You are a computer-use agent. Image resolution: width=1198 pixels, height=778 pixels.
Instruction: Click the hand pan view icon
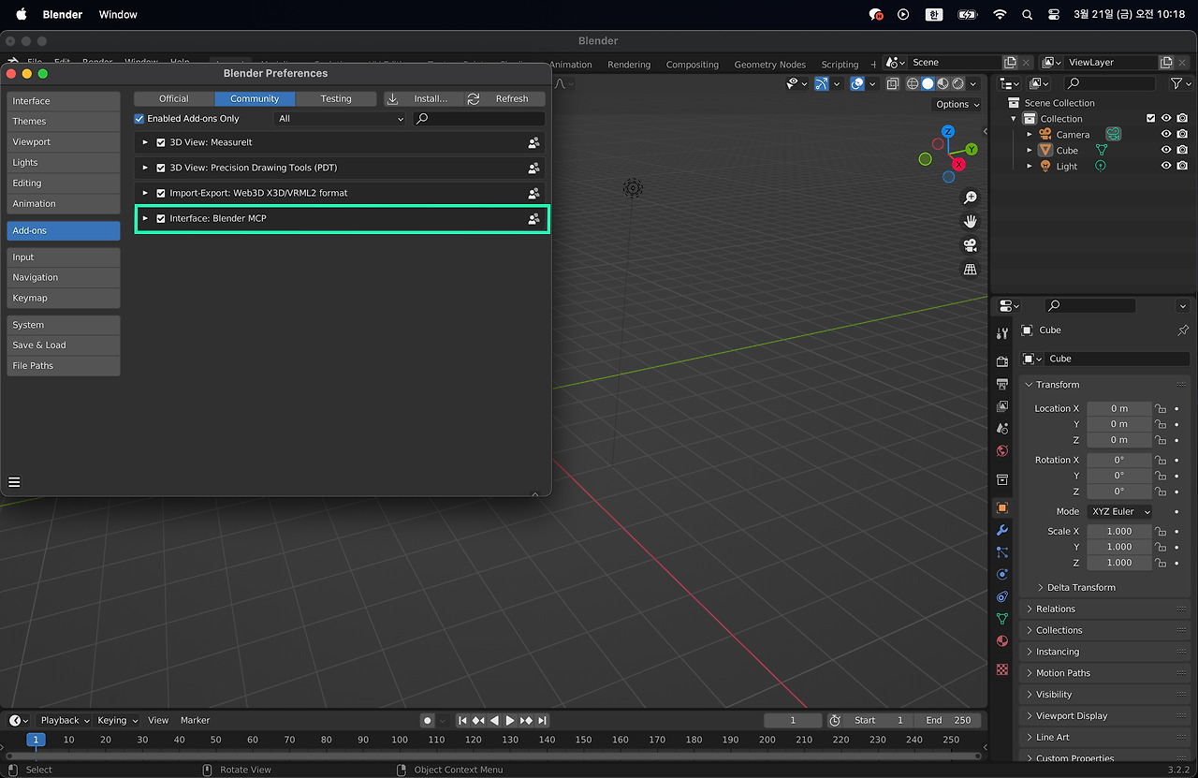pyautogui.click(x=970, y=222)
